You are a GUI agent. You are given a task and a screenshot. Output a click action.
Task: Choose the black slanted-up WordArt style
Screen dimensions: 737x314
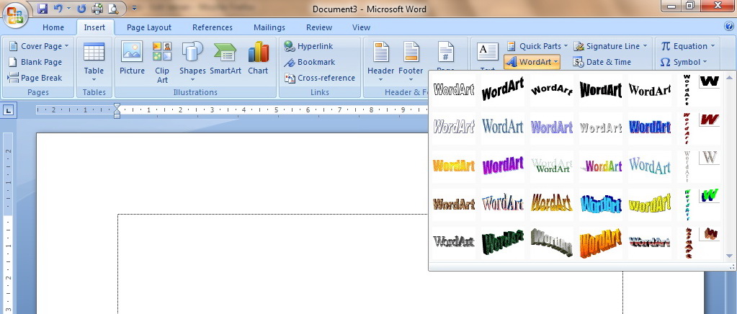tap(502, 90)
